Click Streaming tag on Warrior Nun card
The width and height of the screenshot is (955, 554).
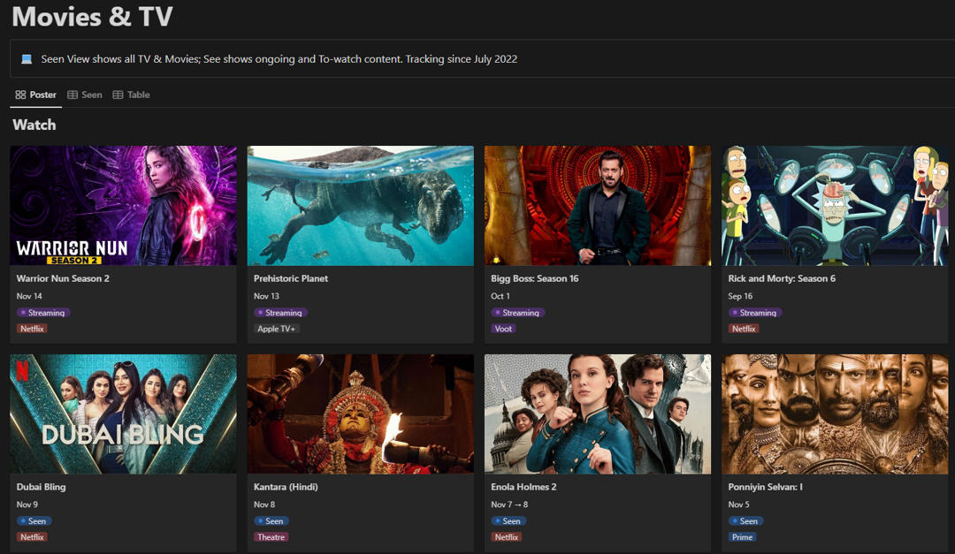[x=43, y=313]
